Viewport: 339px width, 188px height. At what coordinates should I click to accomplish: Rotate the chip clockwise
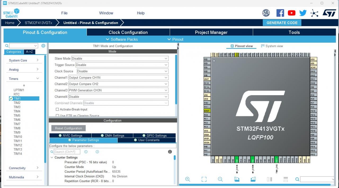coord(237,179)
